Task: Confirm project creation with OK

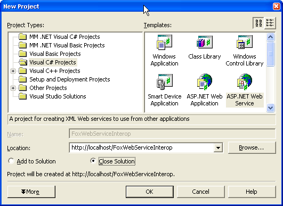Action: pyautogui.click(x=150, y=192)
